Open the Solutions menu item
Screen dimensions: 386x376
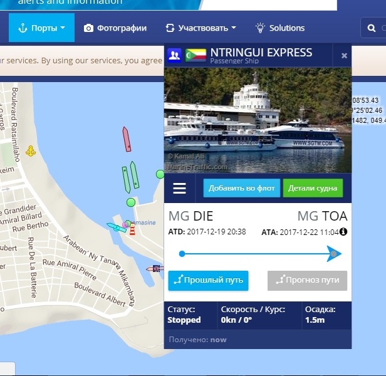280,28
